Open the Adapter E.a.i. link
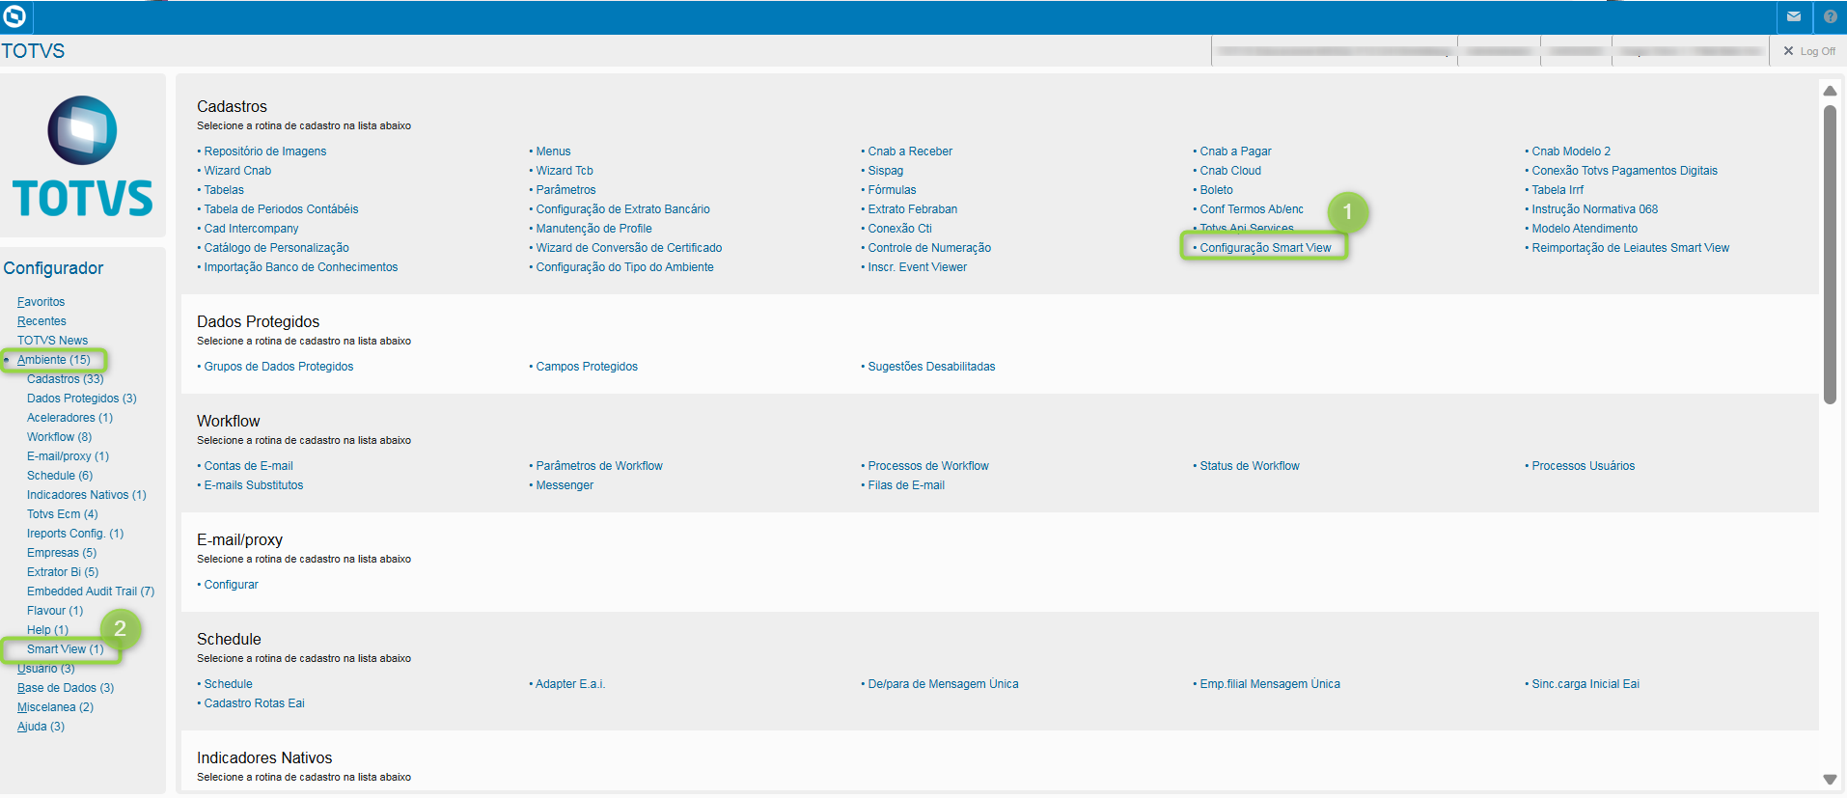The width and height of the screenshot is (1847, 798). click(x=570, y=684)
